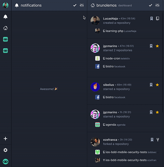Viewport: 164px width, 167px height.
Task: Open filter options for brunolemos dashboard column
Action: (x=158, y=5)
